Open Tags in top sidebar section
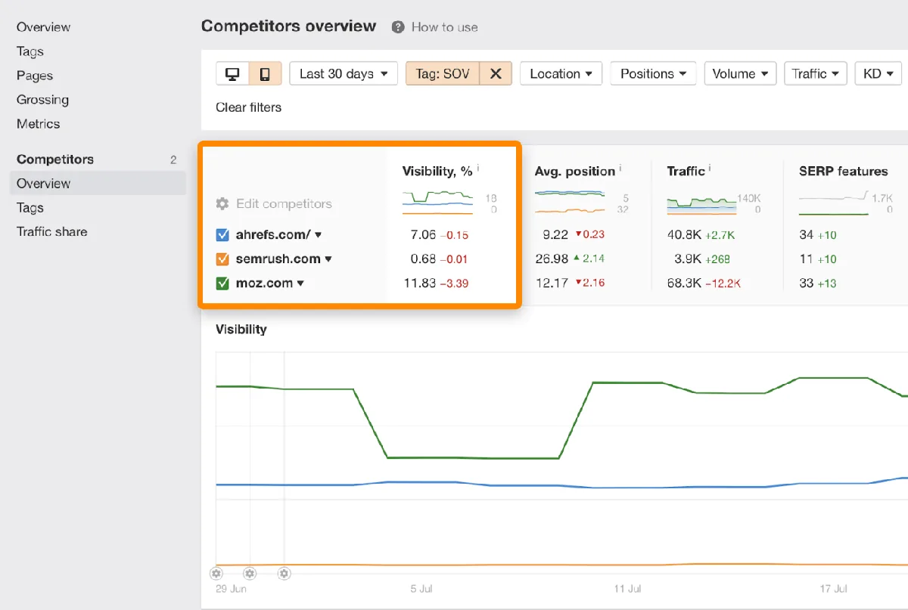The width and height of the screenshot is (908, 610). pos(30,51)
